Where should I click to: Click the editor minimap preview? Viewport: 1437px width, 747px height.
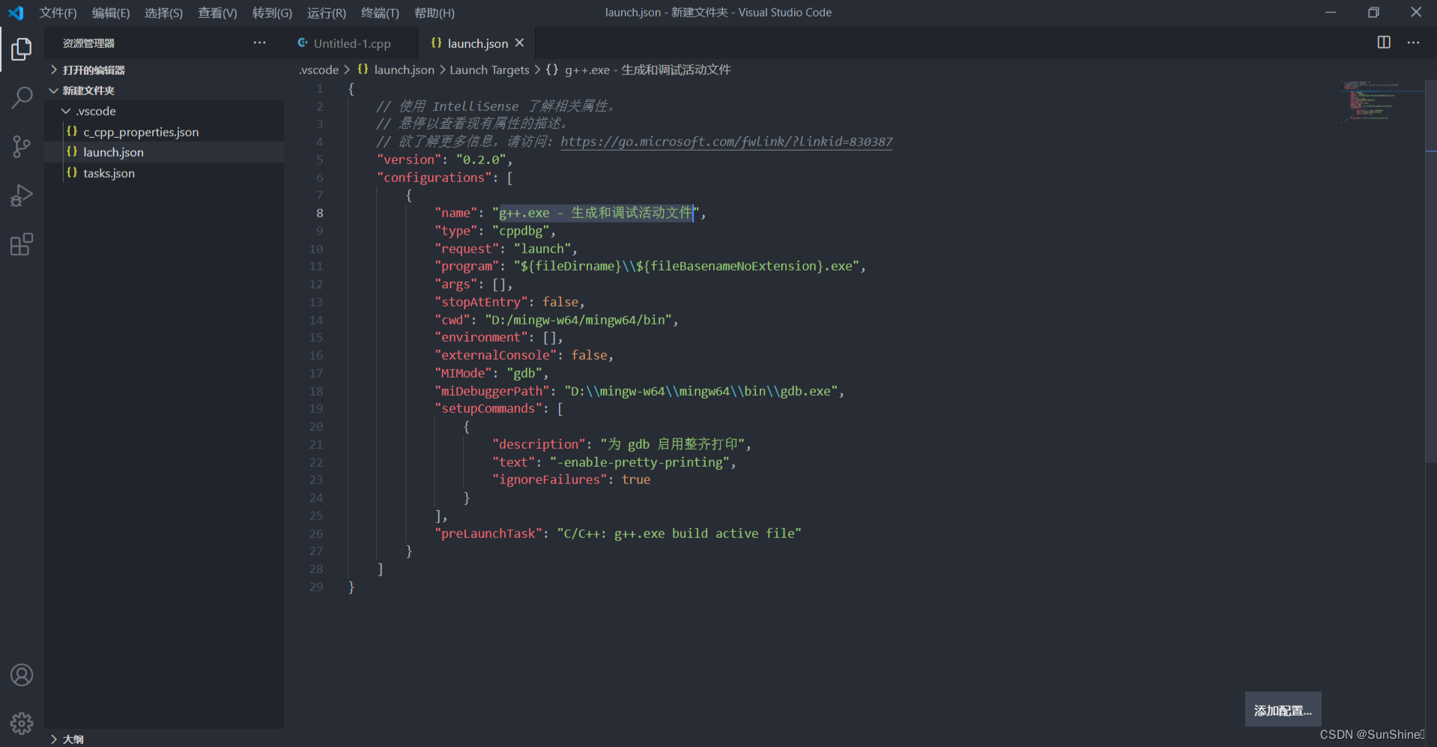(1381, 101)
